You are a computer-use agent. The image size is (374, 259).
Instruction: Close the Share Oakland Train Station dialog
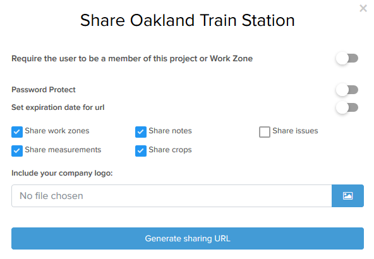click(363, 8)
